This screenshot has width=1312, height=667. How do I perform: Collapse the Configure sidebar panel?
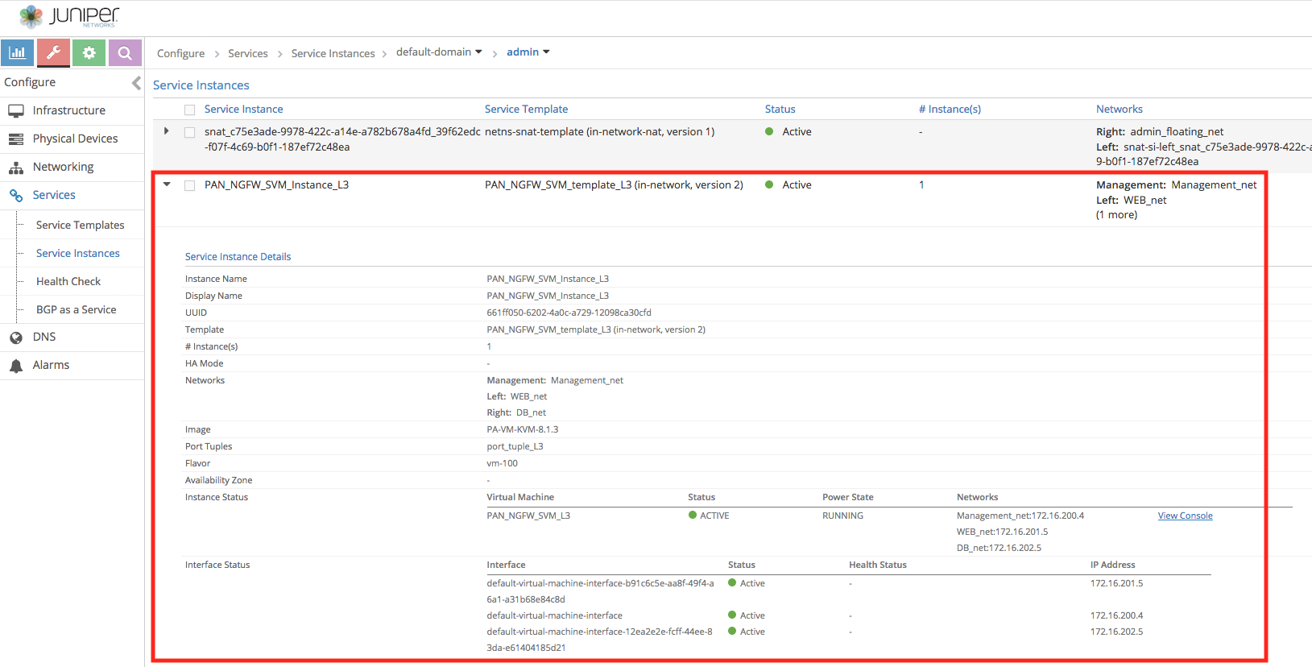tap(136, 82)
